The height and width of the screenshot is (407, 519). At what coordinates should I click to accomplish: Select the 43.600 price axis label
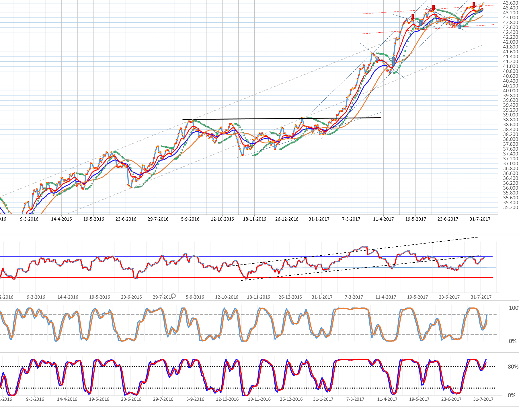tap(510, 3)
